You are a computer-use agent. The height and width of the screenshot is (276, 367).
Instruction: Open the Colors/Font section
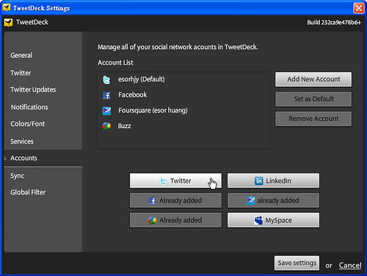(x=28, y=124)
